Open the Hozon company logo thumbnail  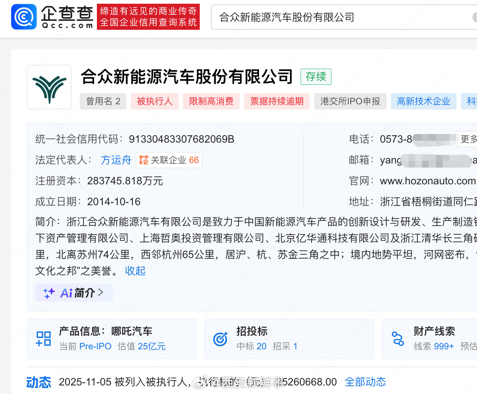(49, 87)
